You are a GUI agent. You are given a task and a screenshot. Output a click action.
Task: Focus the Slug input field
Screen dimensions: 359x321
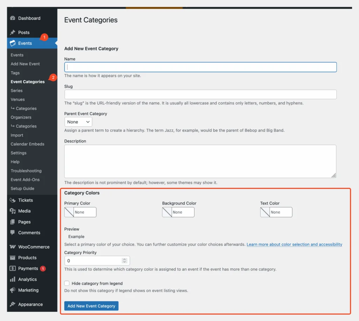point(200,94)
